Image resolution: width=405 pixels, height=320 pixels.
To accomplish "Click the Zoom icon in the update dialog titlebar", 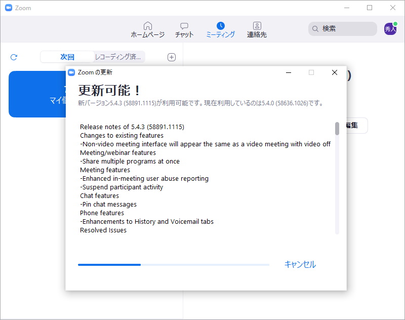I will (71, 72).
